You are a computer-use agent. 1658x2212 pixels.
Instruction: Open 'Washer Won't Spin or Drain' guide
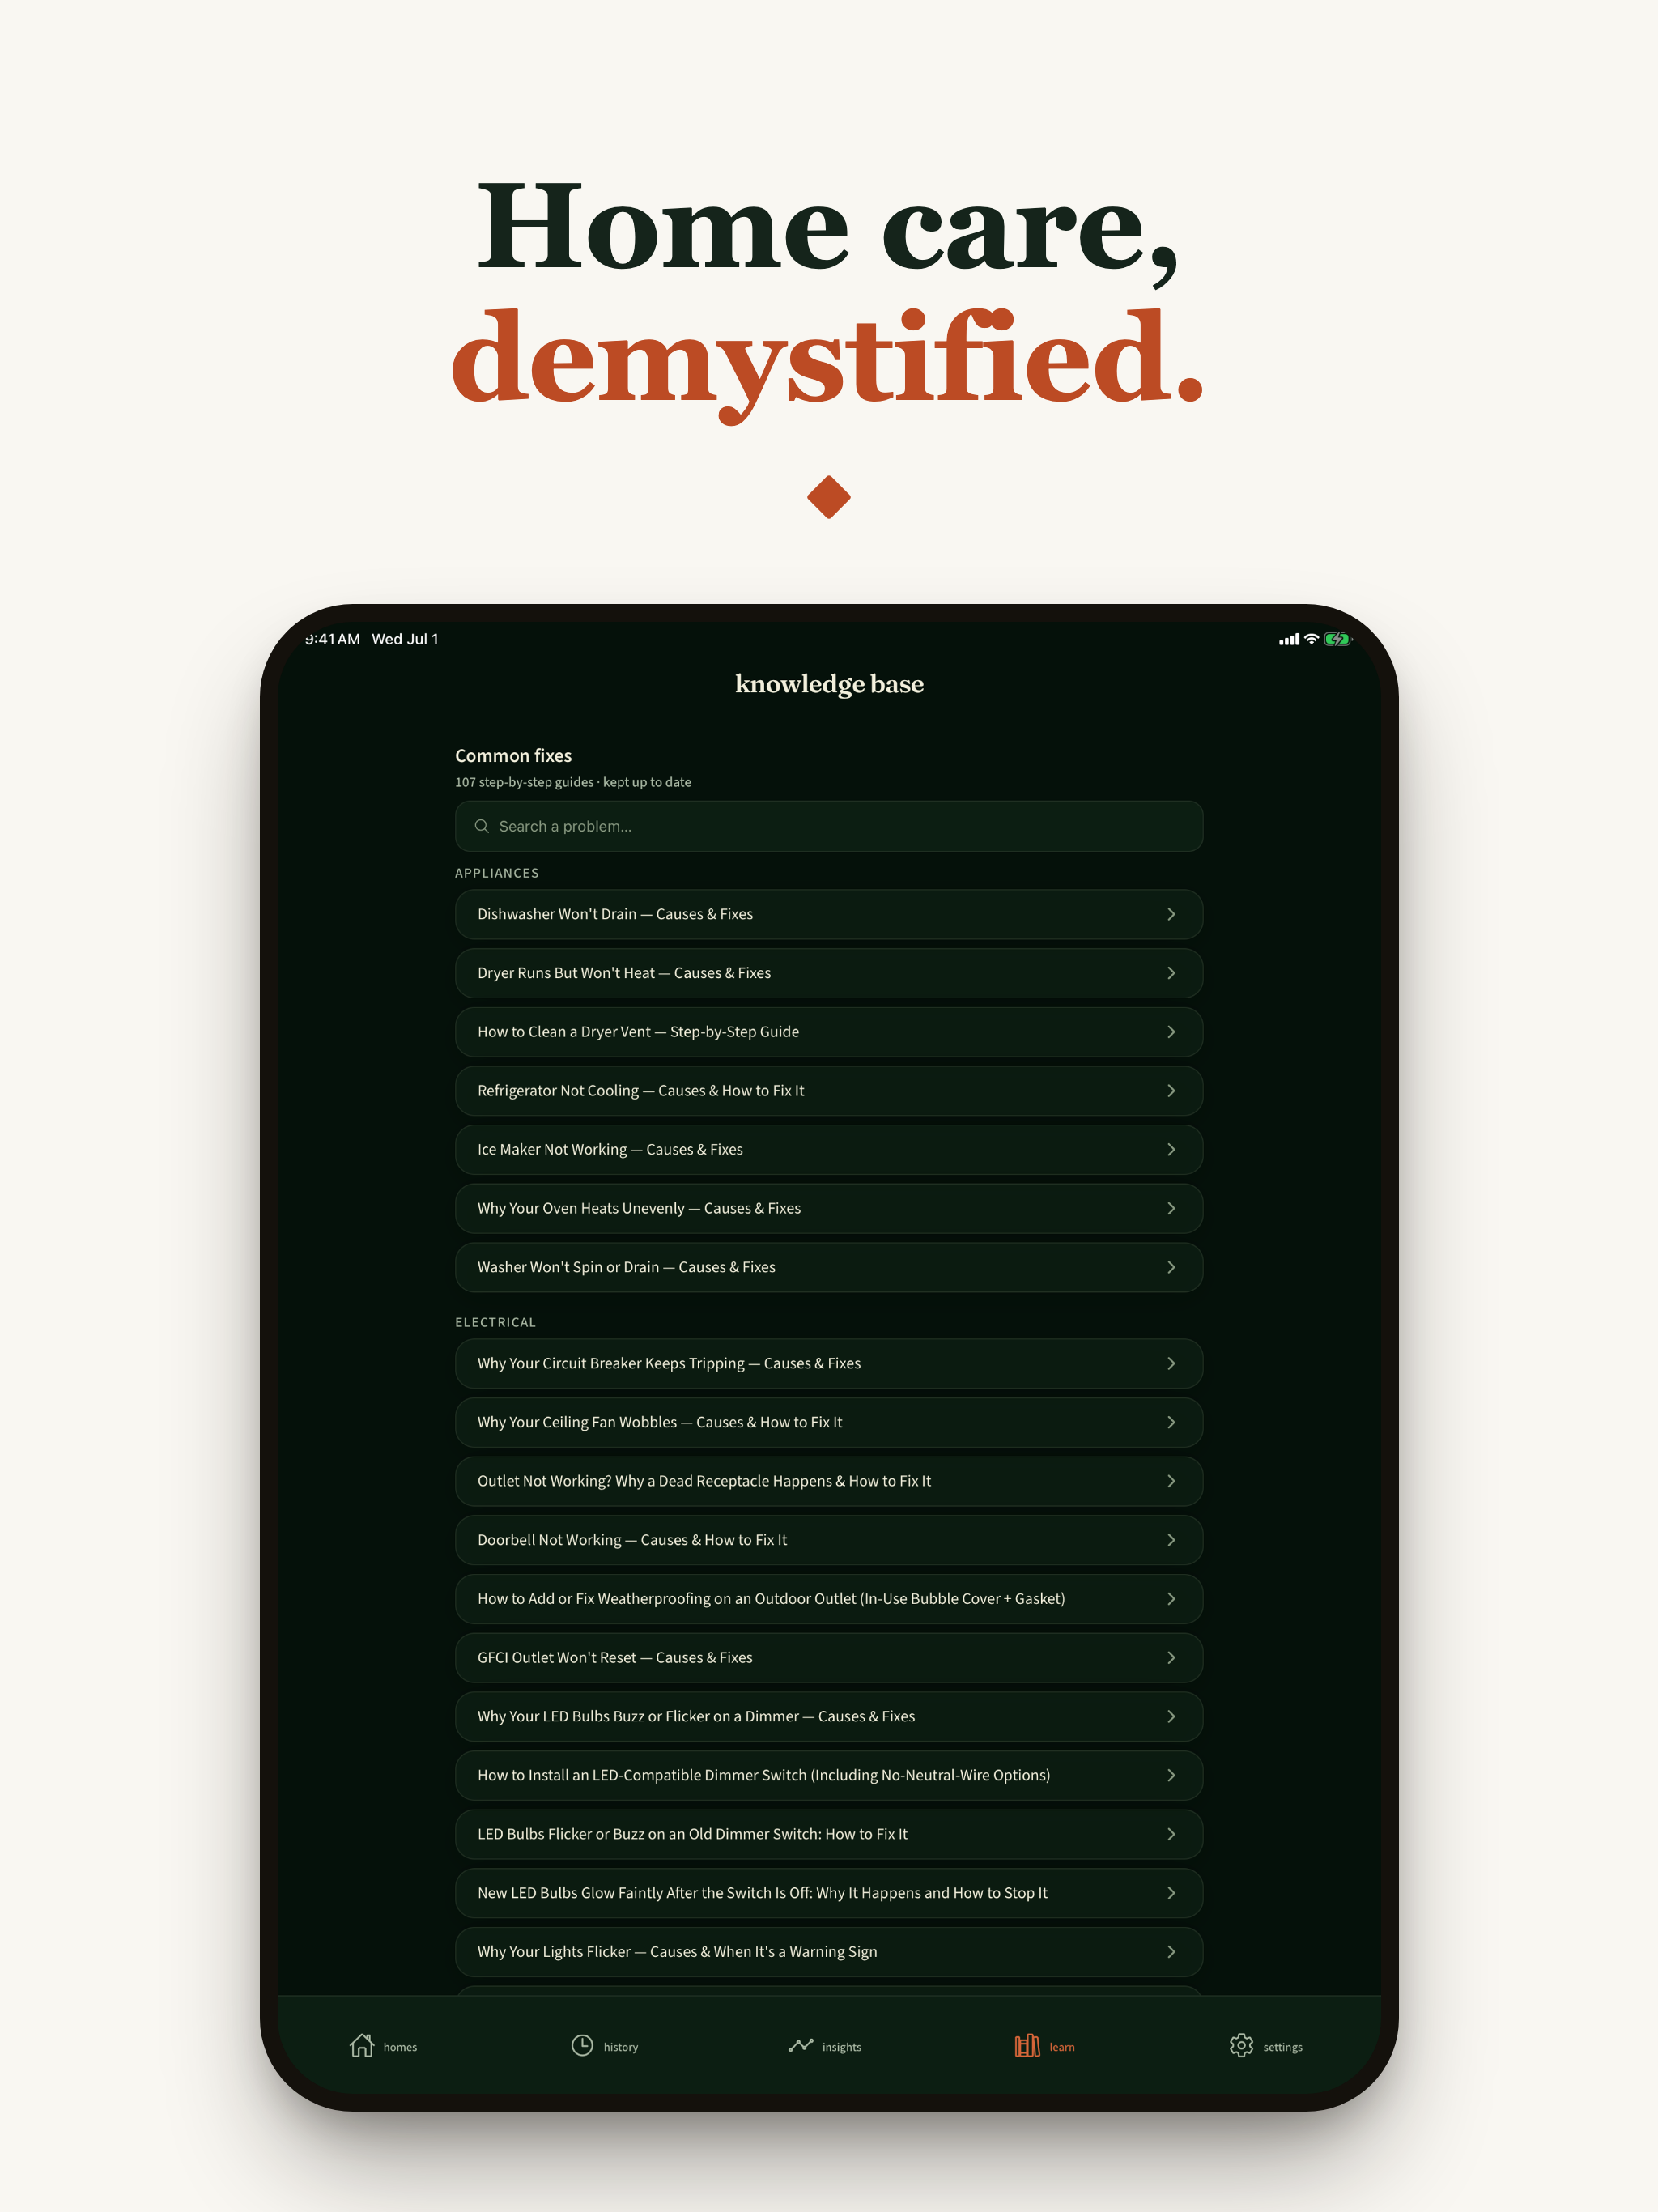(x=829, y=1268)
